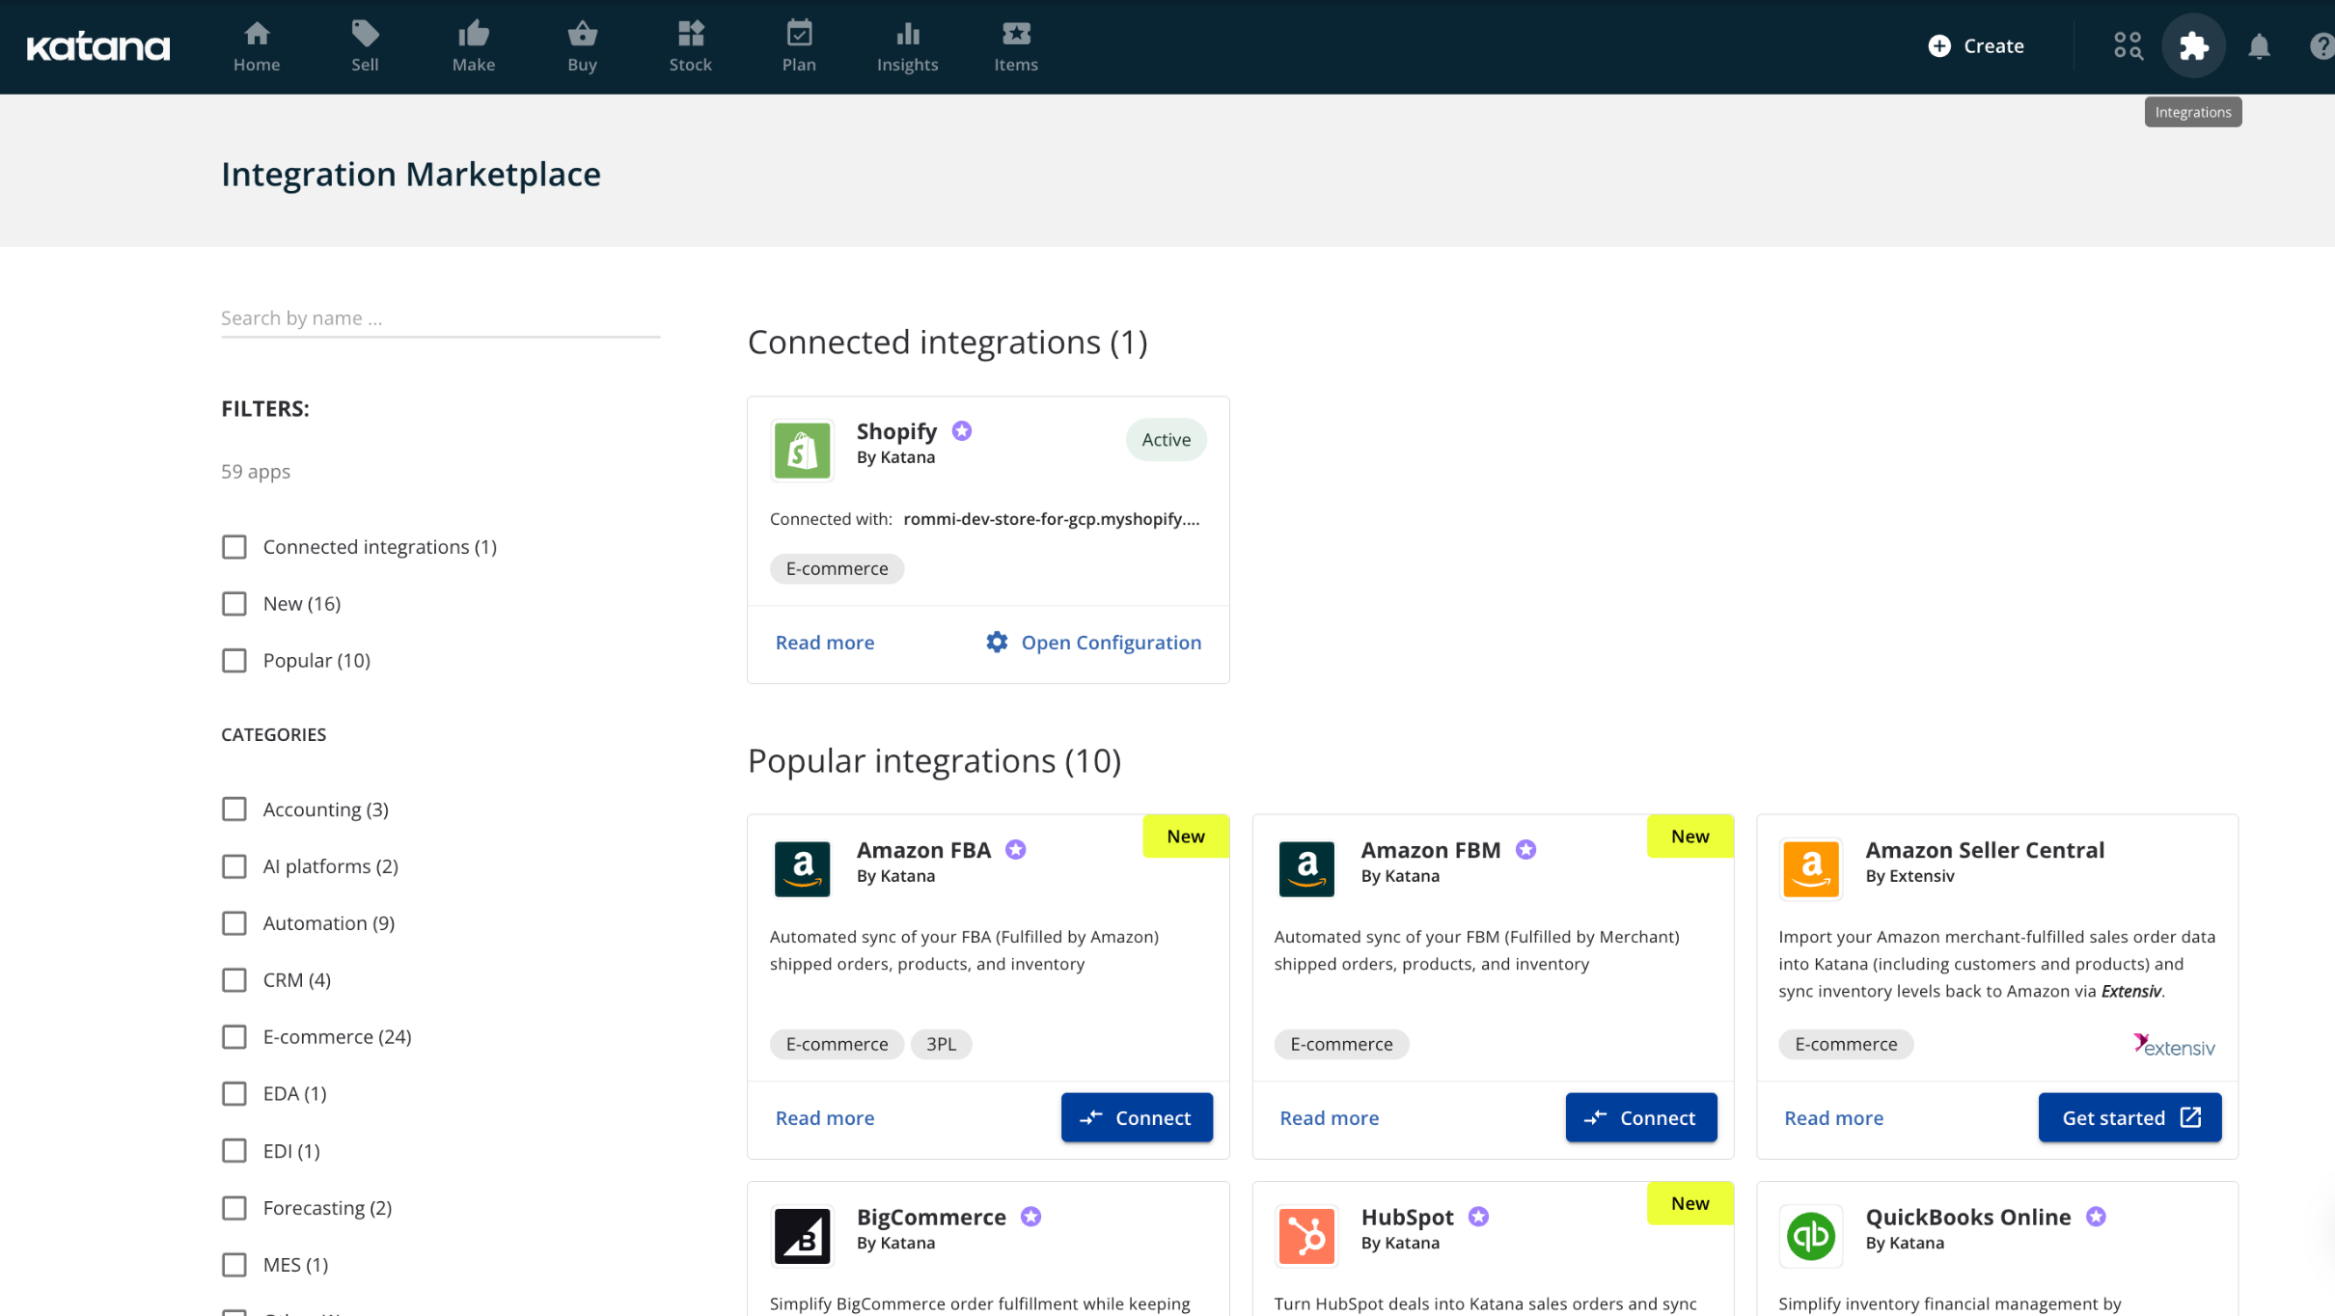Go to the Sell section
The height and width of the screenshot is (1316, 2335).
[x=365, y=46]
